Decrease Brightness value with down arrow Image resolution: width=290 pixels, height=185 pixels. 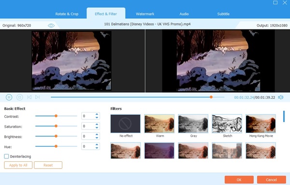pos(97,138)
